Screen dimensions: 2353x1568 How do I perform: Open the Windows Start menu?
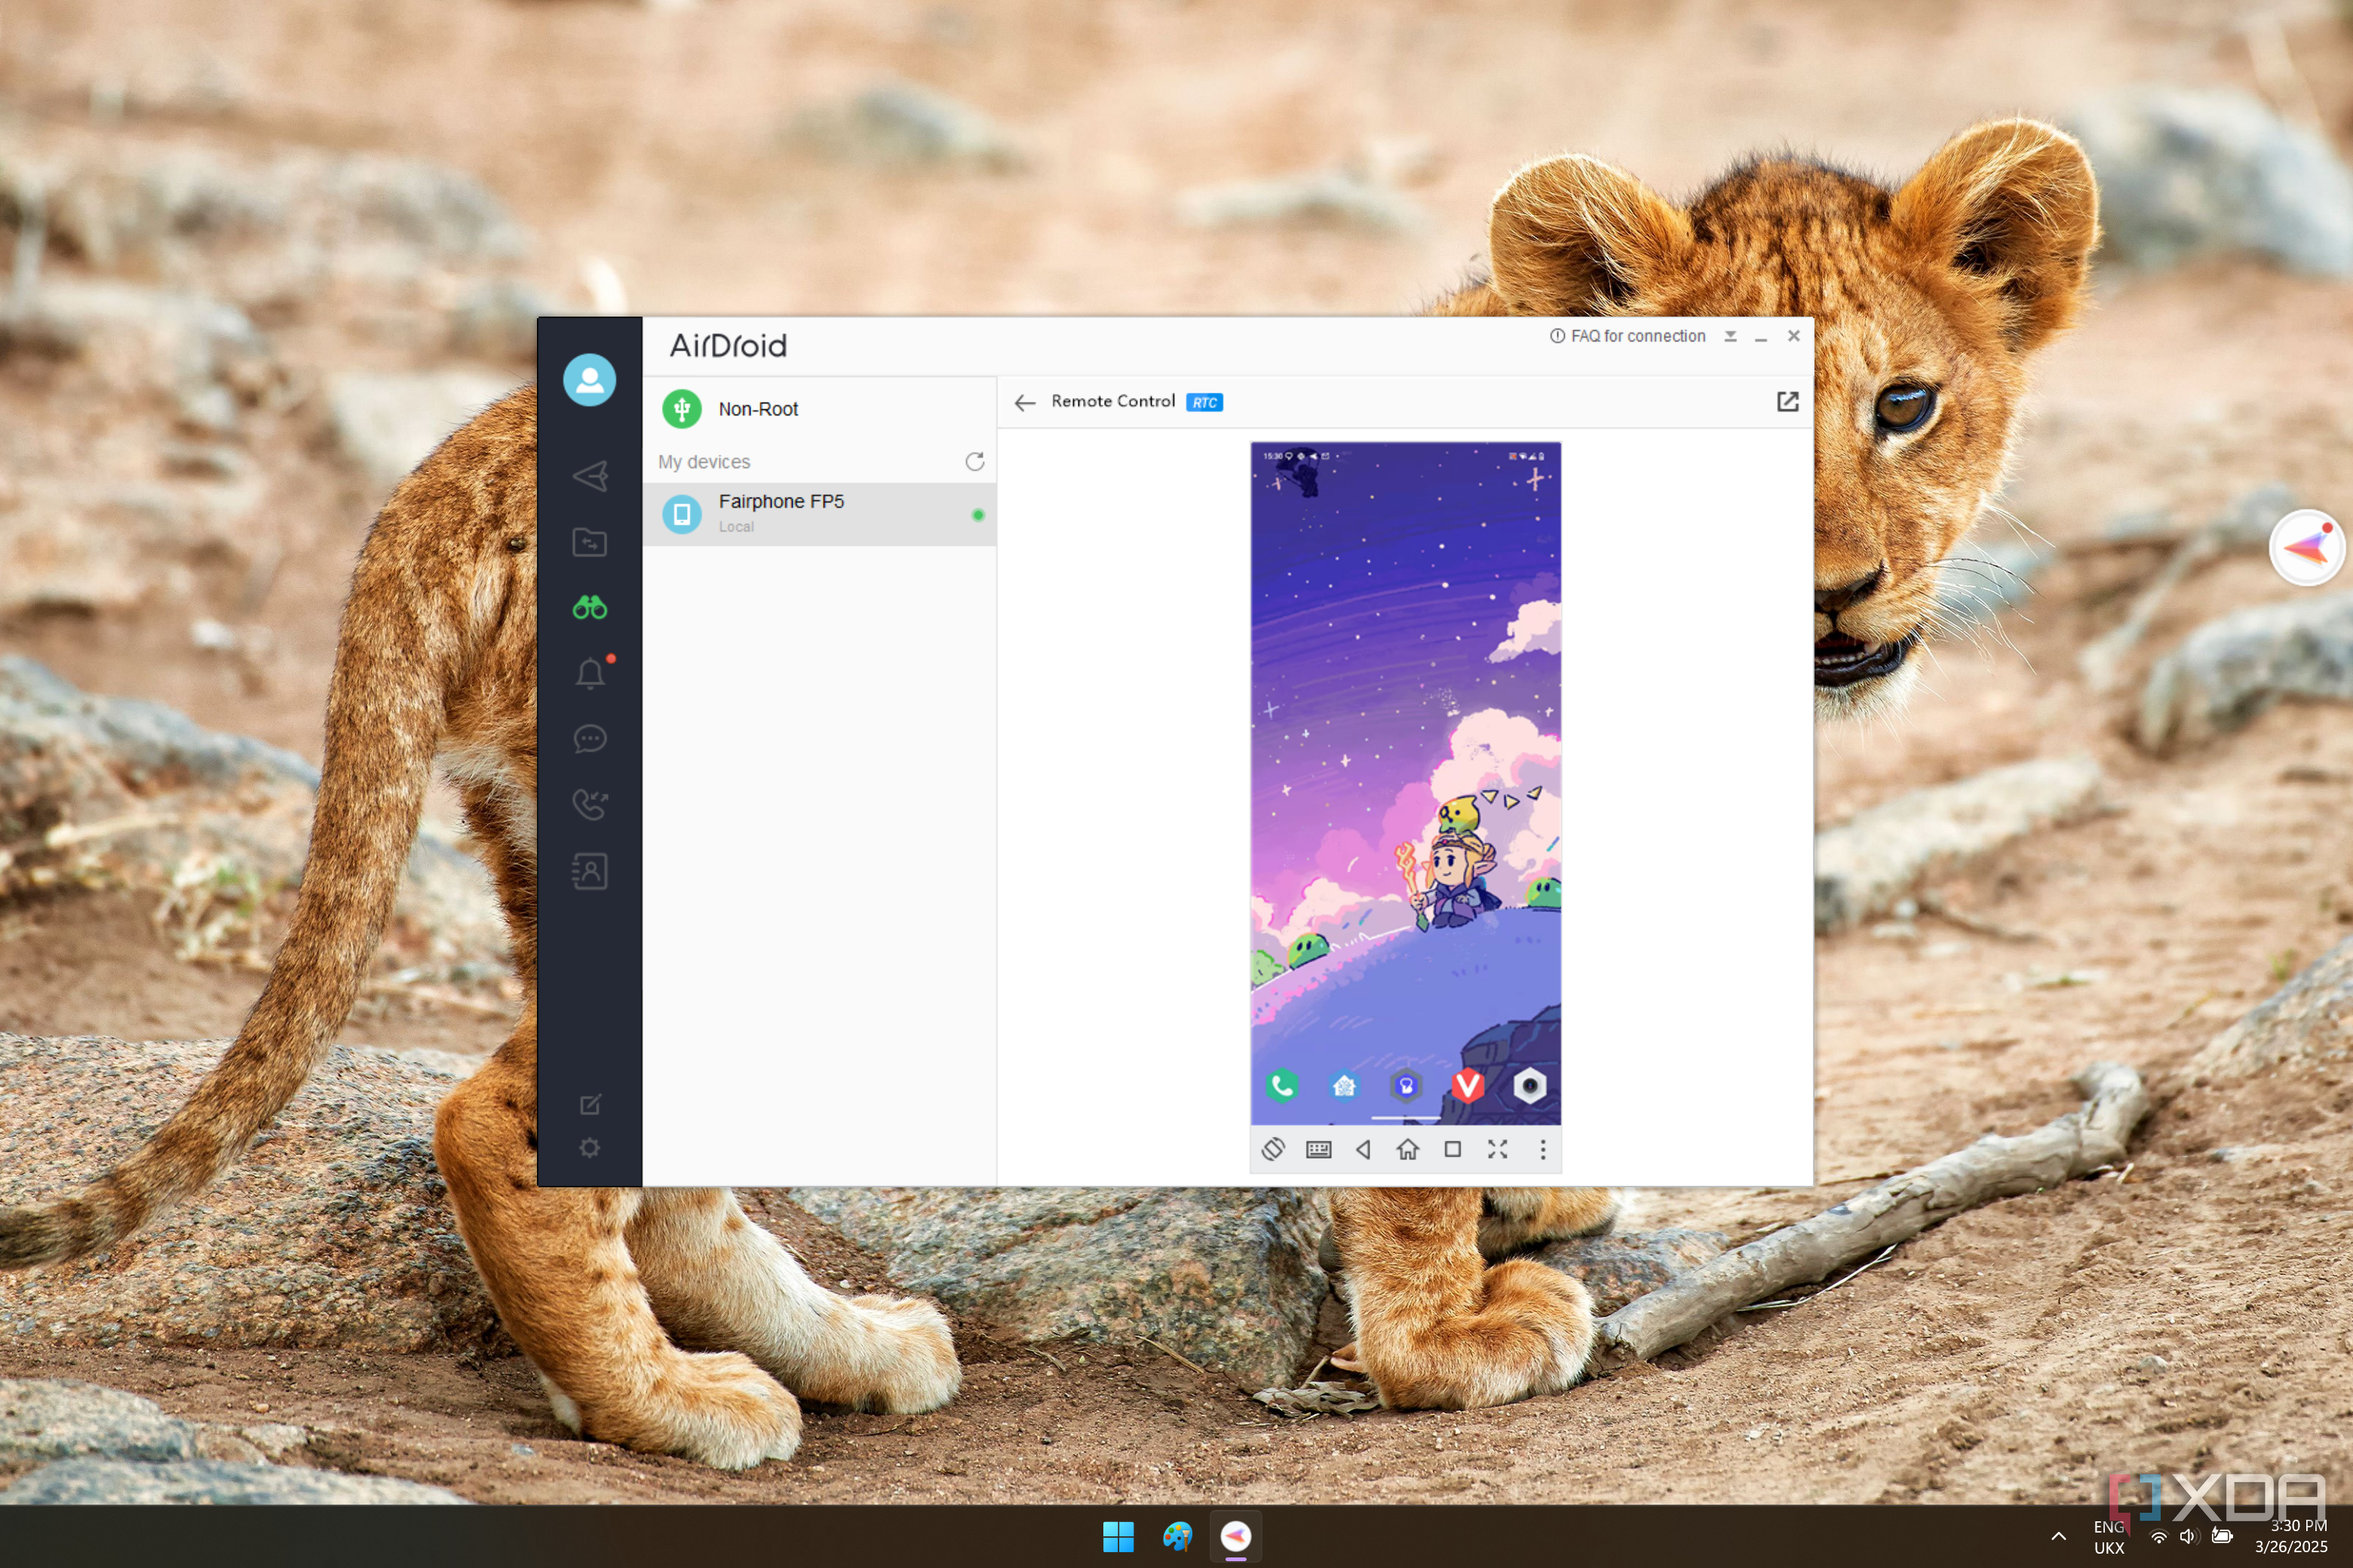point(1118,1536)
